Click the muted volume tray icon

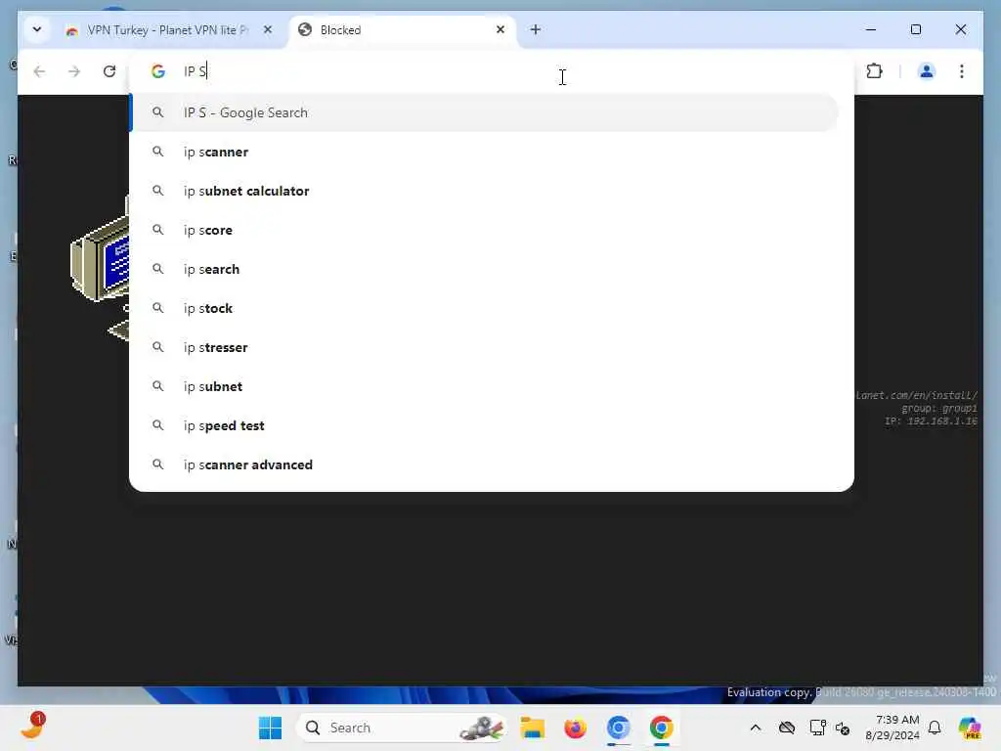coord(843,728)
